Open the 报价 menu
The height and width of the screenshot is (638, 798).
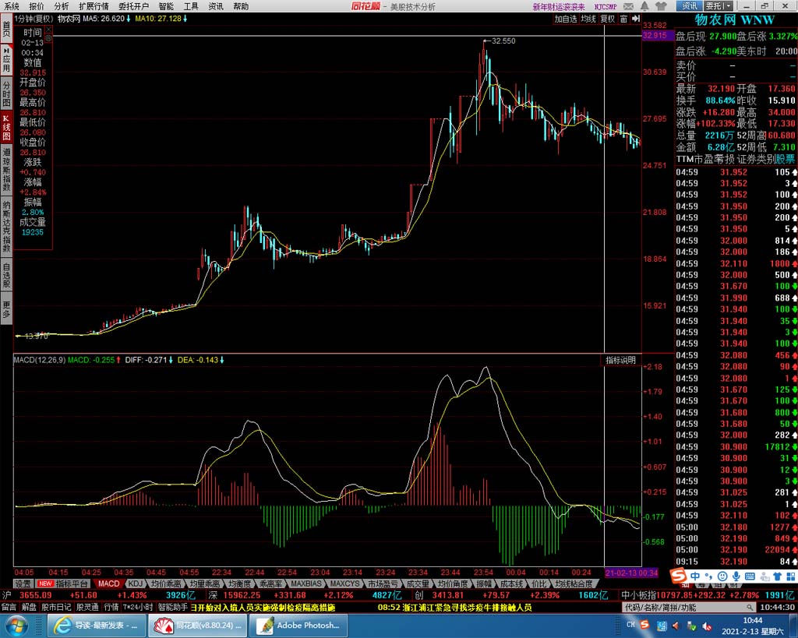(x=36, y=6)
